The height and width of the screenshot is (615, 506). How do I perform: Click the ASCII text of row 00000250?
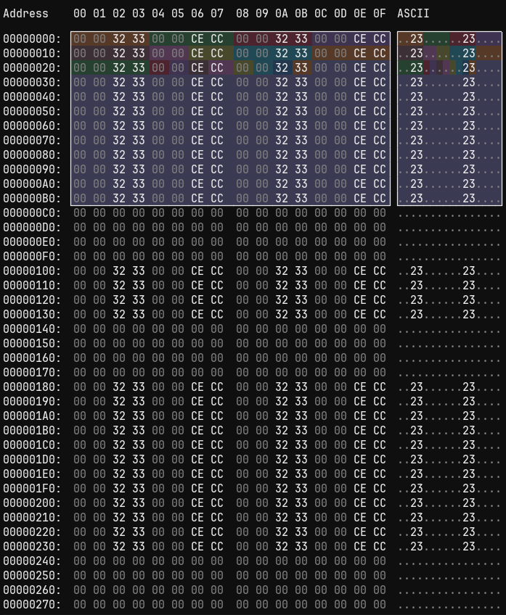(x=449, y=576)
